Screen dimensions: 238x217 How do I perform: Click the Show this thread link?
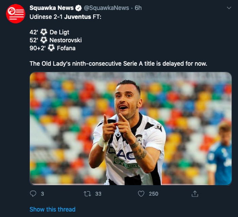pyautogui.click(x=52, y=210)
